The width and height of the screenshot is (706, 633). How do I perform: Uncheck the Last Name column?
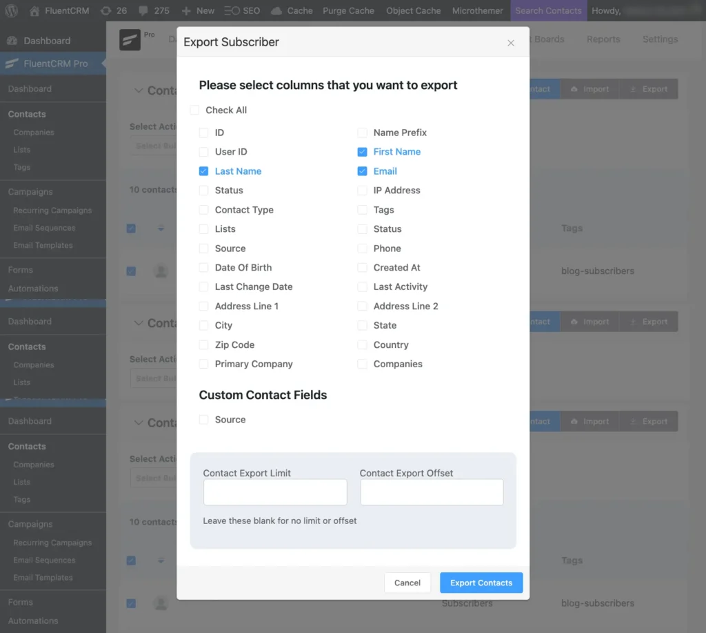pyautogui.click(x=203, y=171)
